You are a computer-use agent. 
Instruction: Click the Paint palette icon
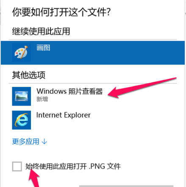21,53
